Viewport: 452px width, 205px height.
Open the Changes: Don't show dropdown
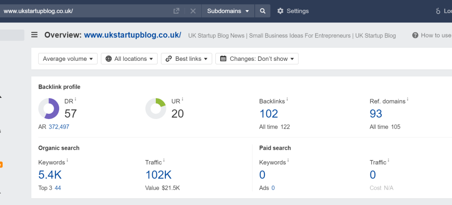(x=257, y=59)
